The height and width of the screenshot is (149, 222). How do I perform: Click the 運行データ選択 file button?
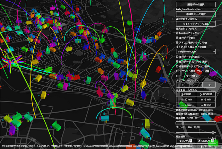coord(196,5)
